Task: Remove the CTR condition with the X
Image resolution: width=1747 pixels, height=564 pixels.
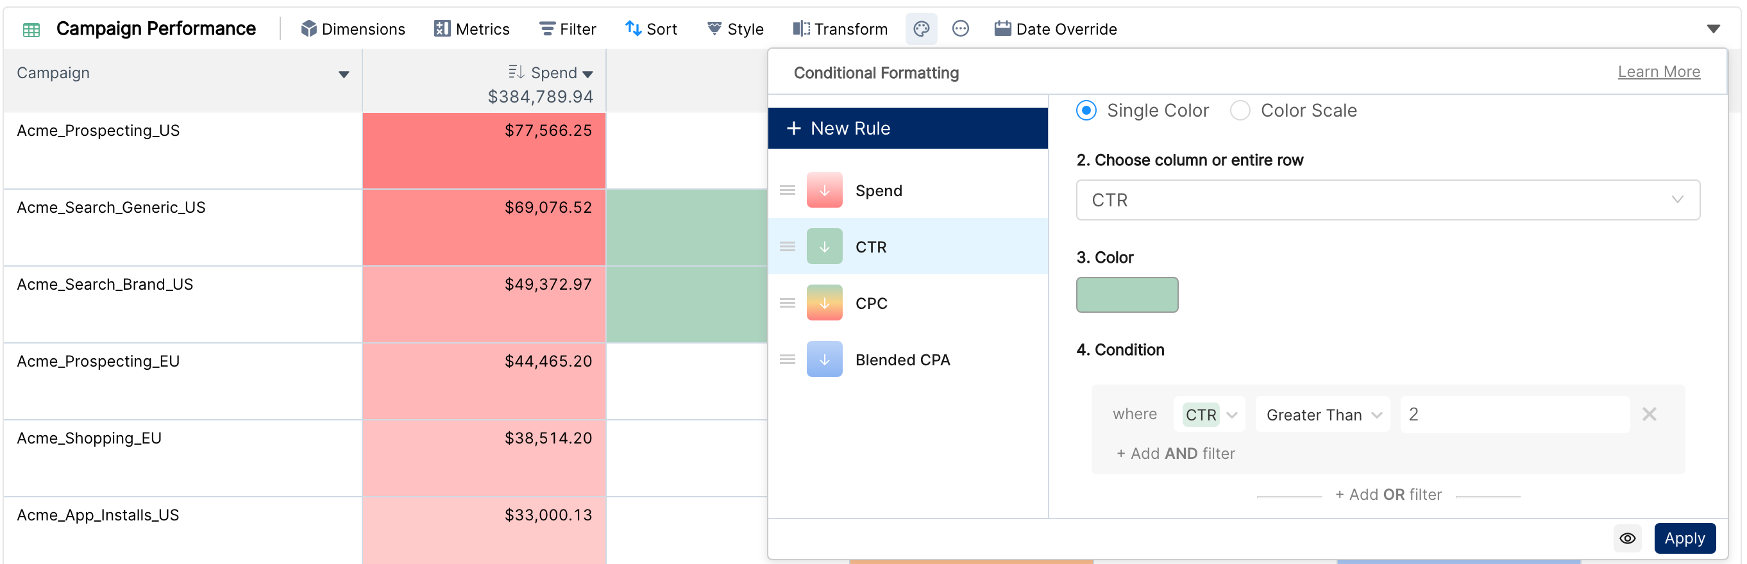Action: (1649, 414)
